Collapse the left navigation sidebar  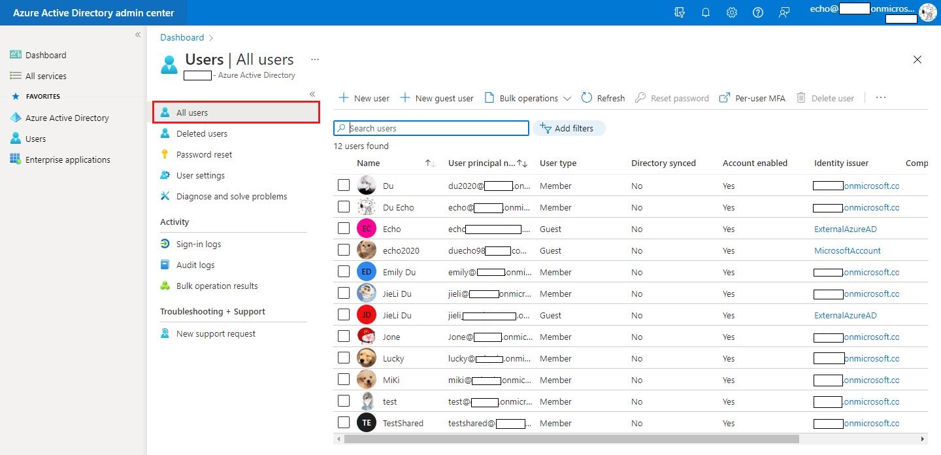(138, 35)
